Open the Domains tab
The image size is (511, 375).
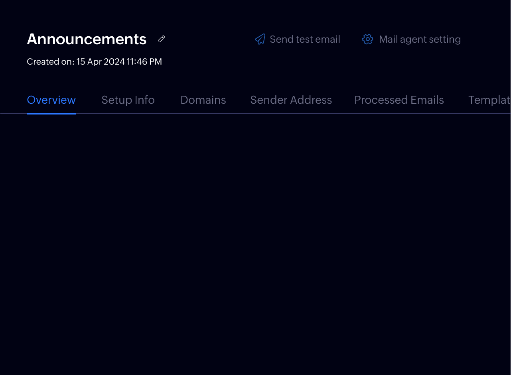click(x=203, y=100)
